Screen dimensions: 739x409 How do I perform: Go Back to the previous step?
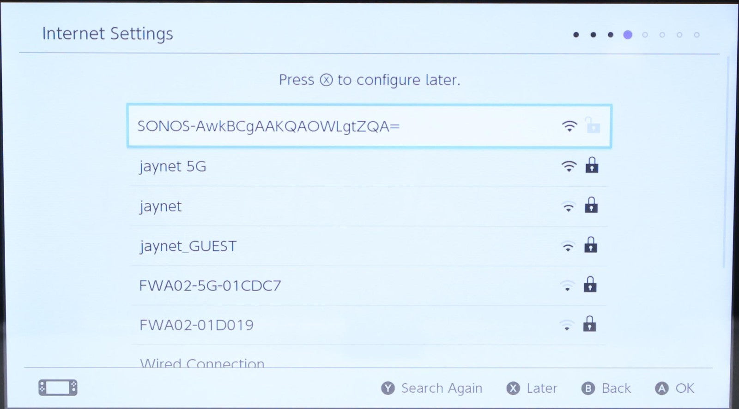click(606, 388)
